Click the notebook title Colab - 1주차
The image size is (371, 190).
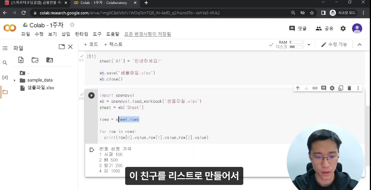[x=46, y=25]
